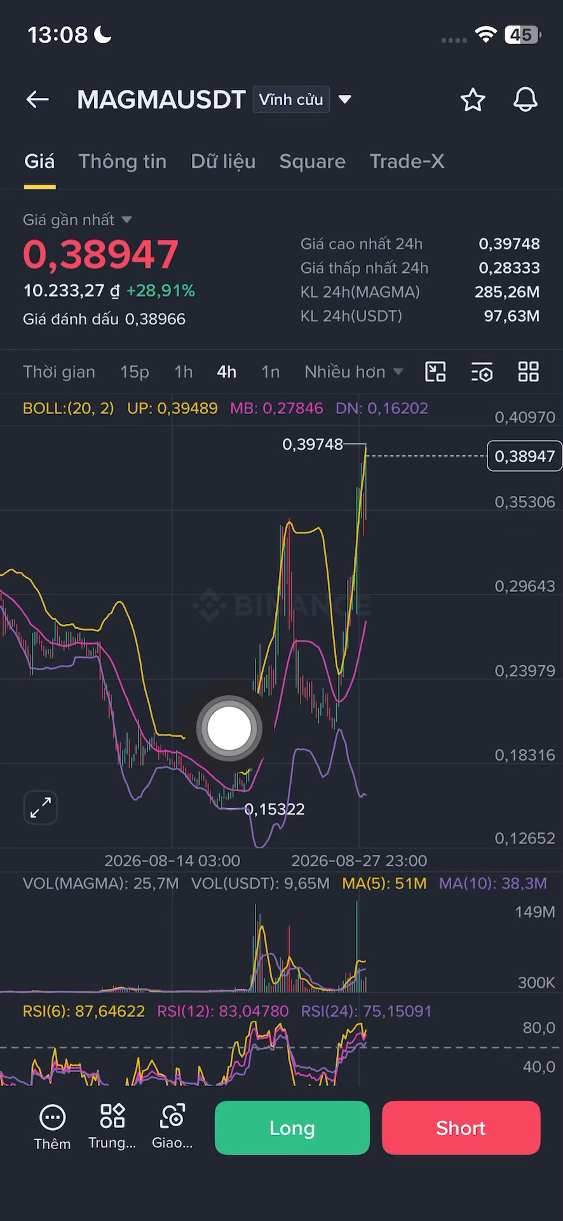Tap the large red price 0,38947
Image resolution: width=563 pixels, height=1221 pixels.
tap(100, 254)
